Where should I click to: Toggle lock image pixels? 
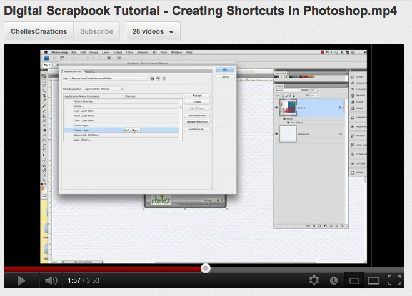[x=287, y=96]
